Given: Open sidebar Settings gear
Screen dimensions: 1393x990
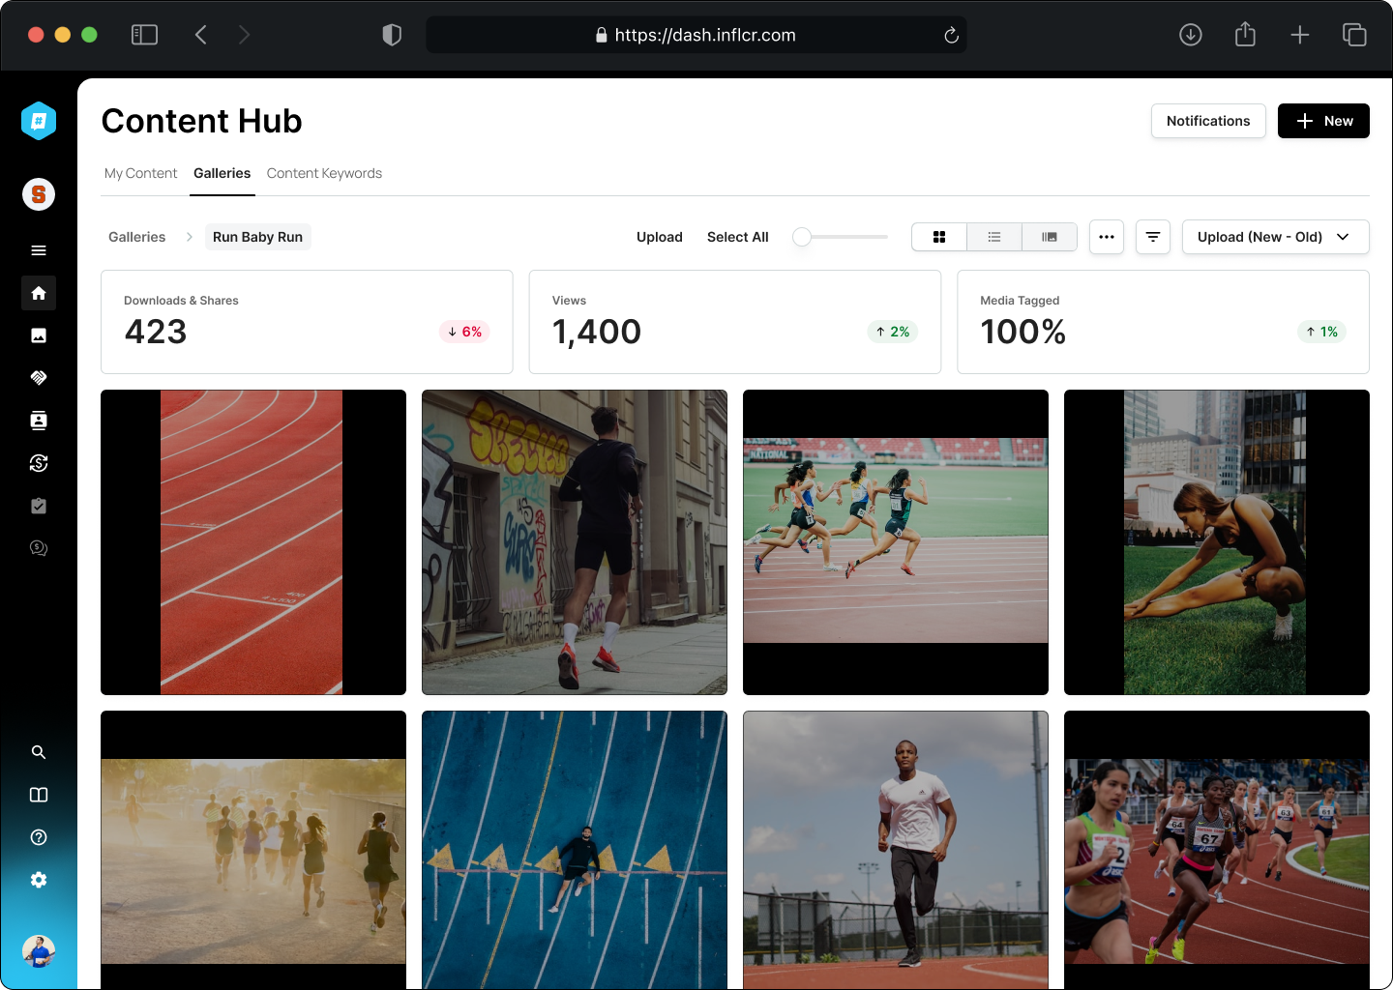Looking at the screenshot, I should click(39, 879).
